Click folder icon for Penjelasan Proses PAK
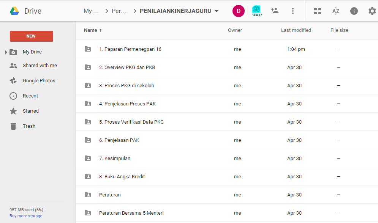This screenshot has width=378, height=223. 88,104
